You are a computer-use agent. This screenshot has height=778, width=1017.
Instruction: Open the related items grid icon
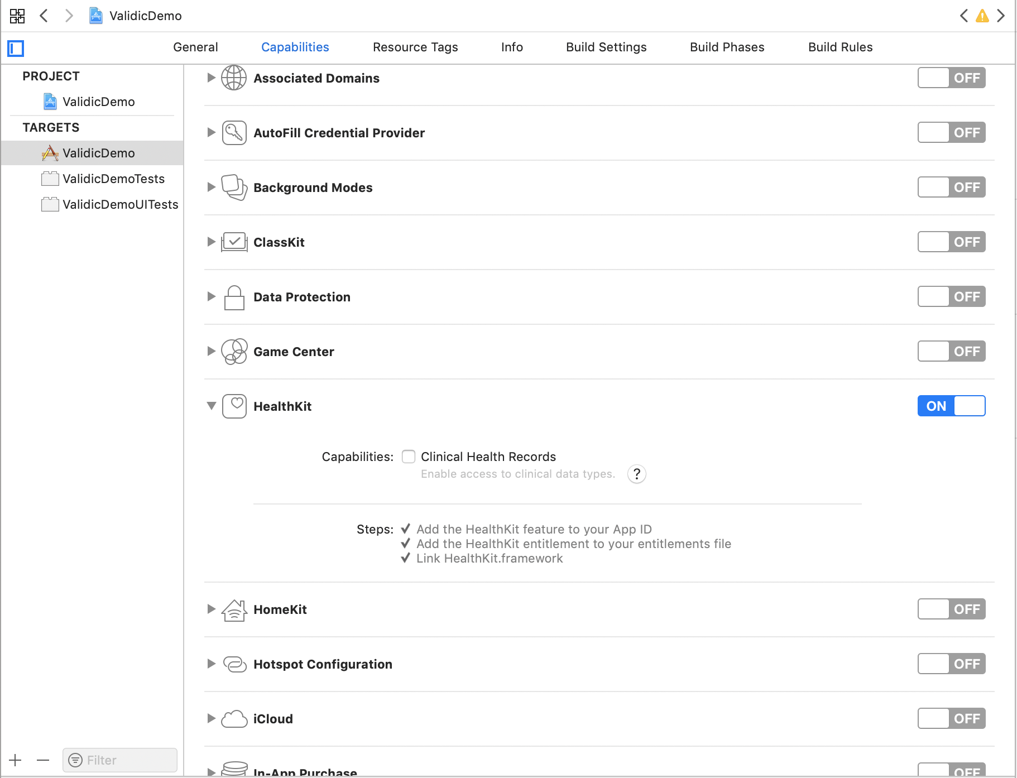pos(17,16)
